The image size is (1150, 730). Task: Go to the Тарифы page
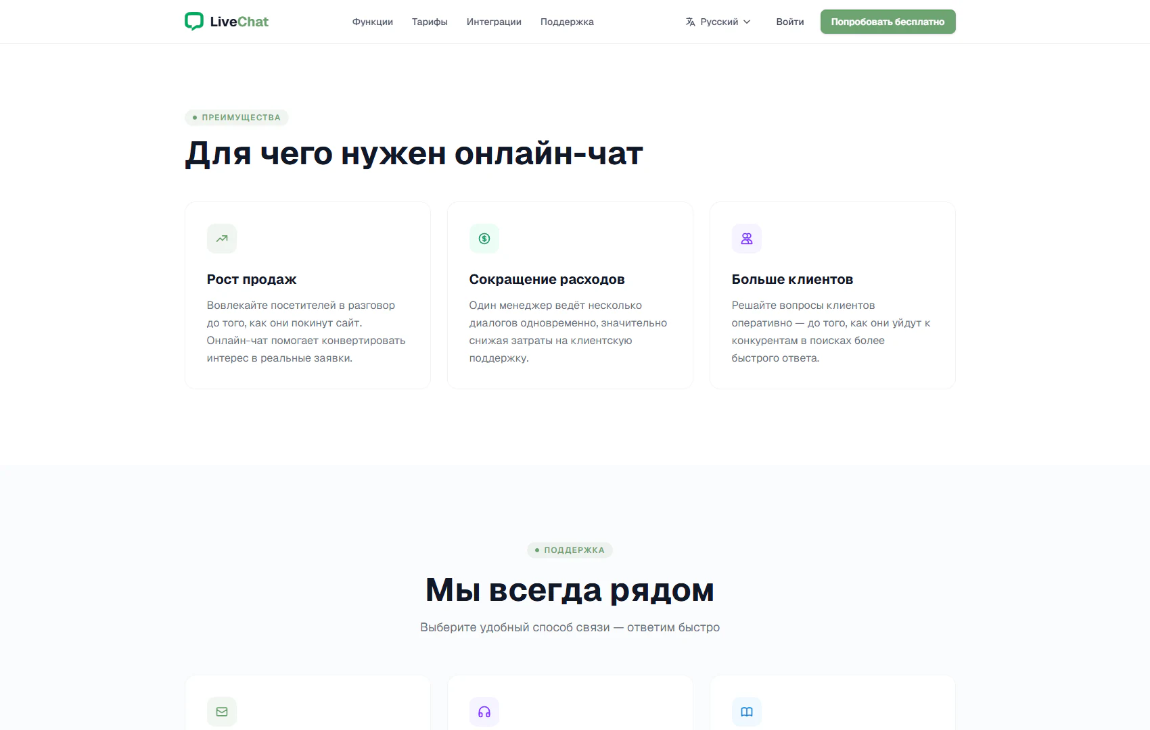pyautogui.click(x=430, y=22)
